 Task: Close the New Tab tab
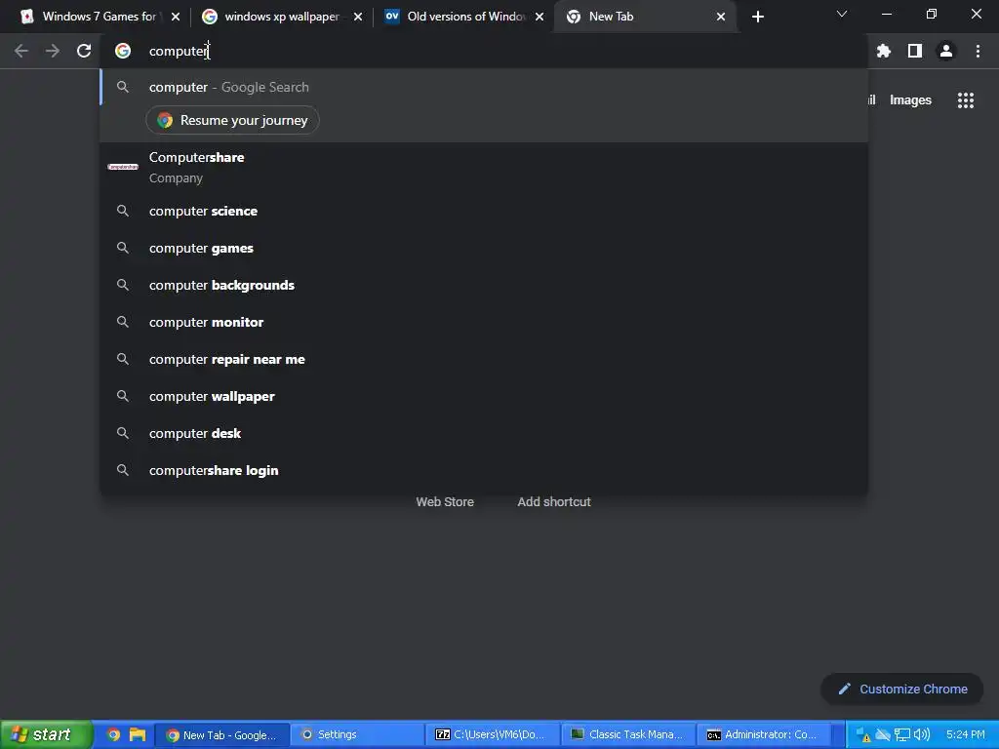tap(721, 17)
